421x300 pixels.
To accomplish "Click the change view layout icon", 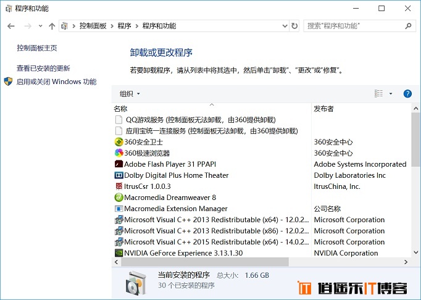I will click(x=378, y=93).
